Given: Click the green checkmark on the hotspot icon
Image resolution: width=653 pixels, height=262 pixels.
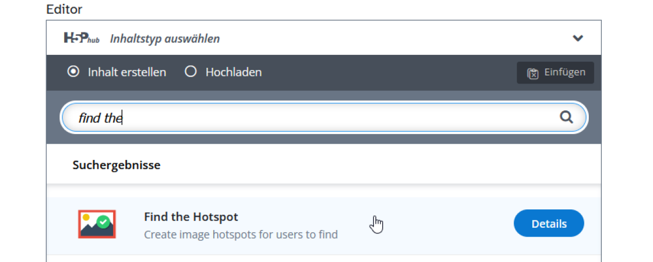Looking at the screenshot, I should pyautogui.click(x=103, y=221).
